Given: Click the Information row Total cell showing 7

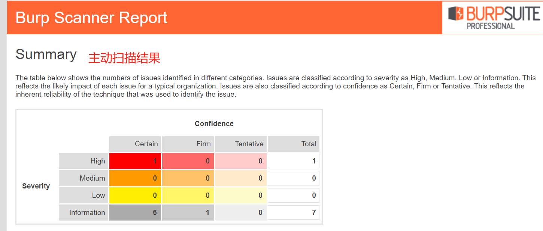Looking at the screenshot, I should 294,213.
